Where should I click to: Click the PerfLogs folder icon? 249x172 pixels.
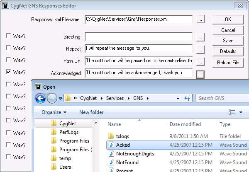(x=54, y=132)
